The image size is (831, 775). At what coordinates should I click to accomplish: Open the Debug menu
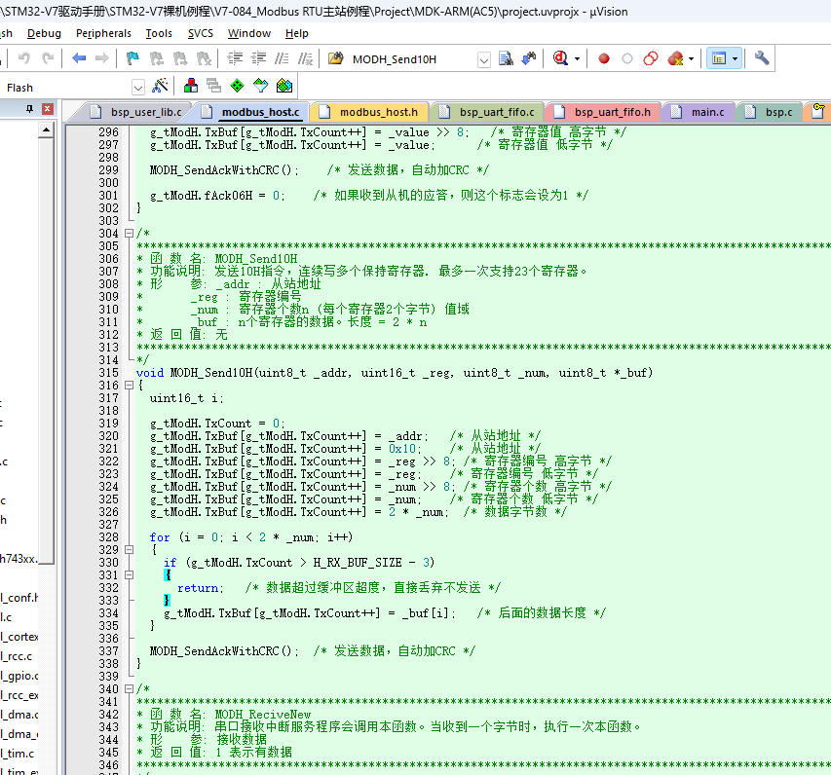point(44,33)
